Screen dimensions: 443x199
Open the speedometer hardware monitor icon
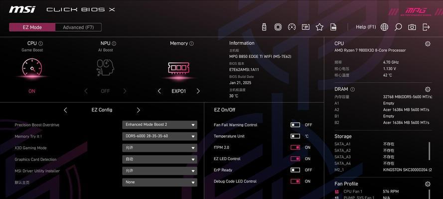(x=292, y=27)
